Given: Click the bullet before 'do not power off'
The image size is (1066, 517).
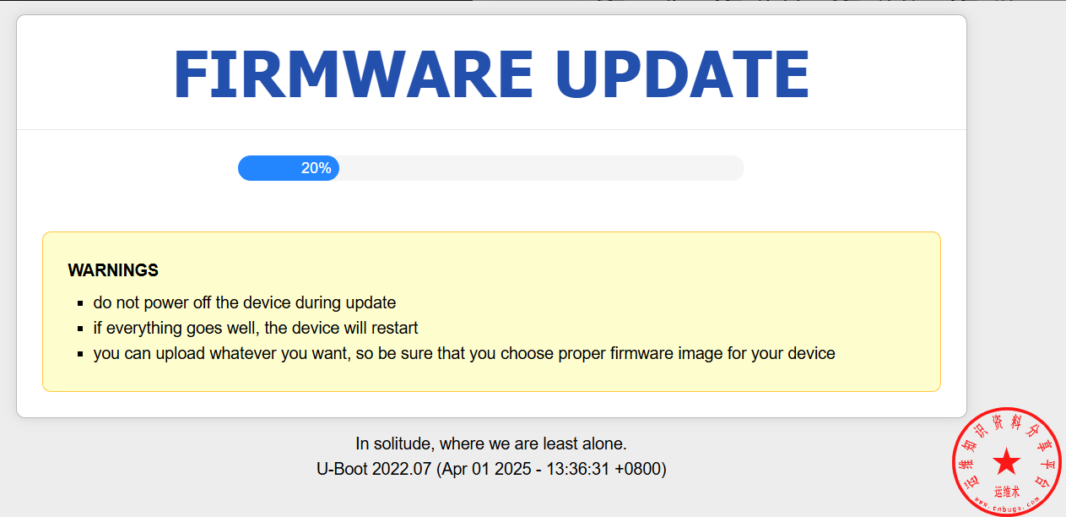Looking at the screenshot, I should (80, 302).
